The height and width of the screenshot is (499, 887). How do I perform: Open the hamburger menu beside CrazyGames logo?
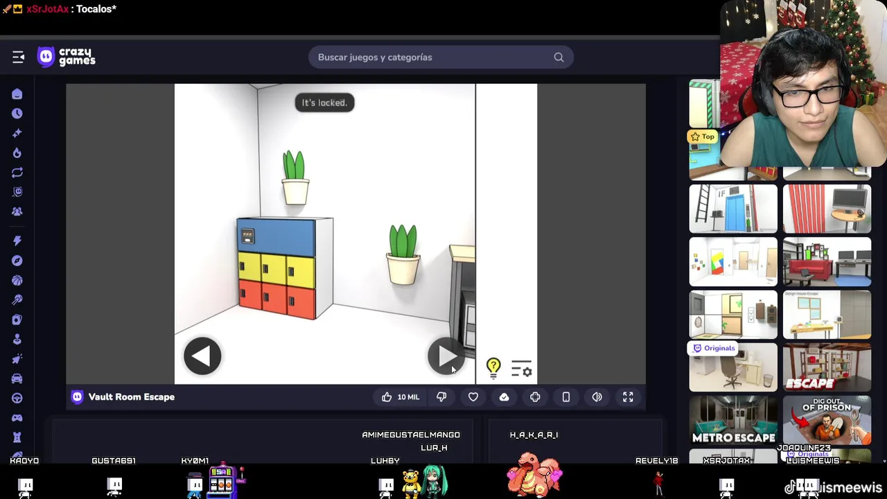(x=18, y=57)
